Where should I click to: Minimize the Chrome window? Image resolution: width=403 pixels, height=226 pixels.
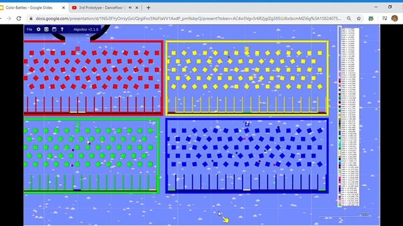click(x=376, y=7)
